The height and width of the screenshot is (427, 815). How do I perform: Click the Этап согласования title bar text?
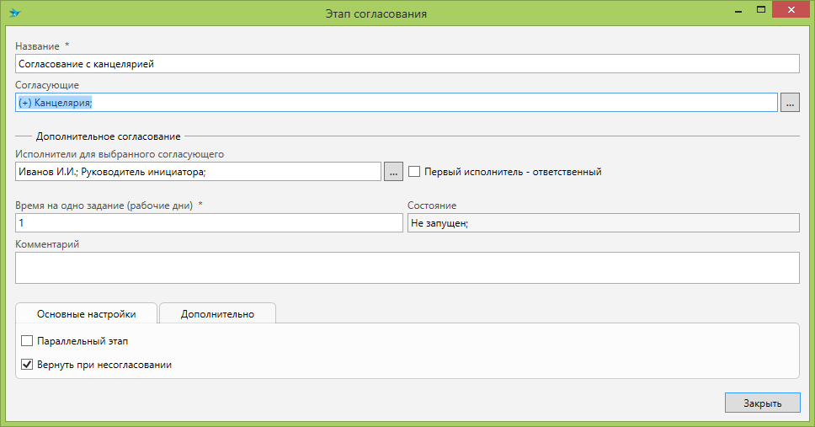[x=376, y=13]
